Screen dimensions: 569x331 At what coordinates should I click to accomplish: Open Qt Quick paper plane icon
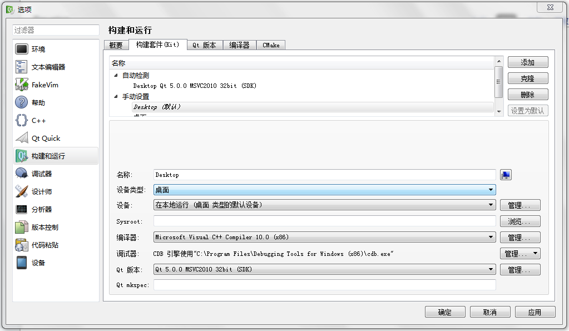[22, 138]
